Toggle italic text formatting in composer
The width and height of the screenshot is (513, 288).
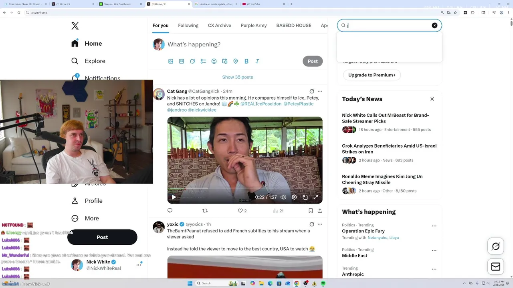click(257, 61)
